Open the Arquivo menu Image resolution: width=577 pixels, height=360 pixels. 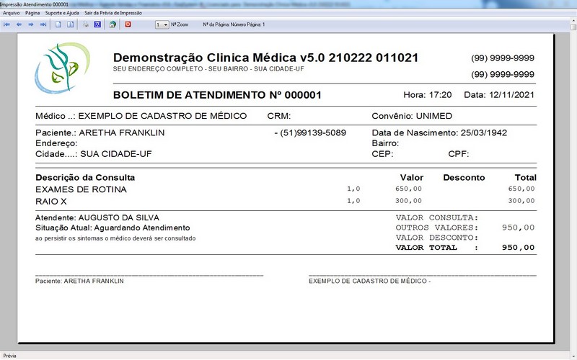pyautogui.click(x=12, y=13)
